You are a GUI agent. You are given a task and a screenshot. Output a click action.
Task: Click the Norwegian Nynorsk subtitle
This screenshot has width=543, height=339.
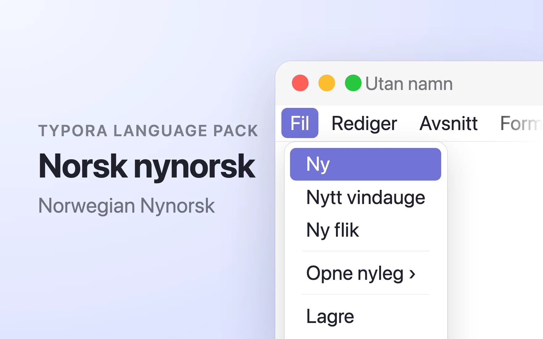(x=126, y=206)
